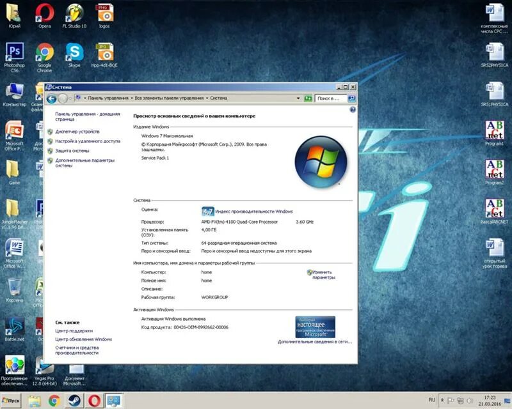Open Документ Microsoft desktop file
The image size is (512, 409).
(74, 374)
